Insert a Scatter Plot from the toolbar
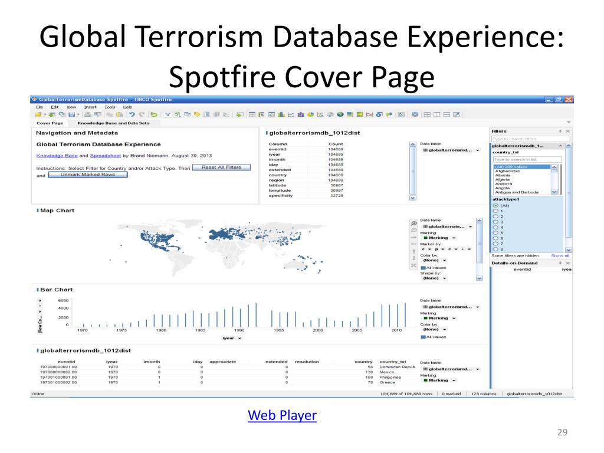 pyautogui.click(x=320, y=114)
